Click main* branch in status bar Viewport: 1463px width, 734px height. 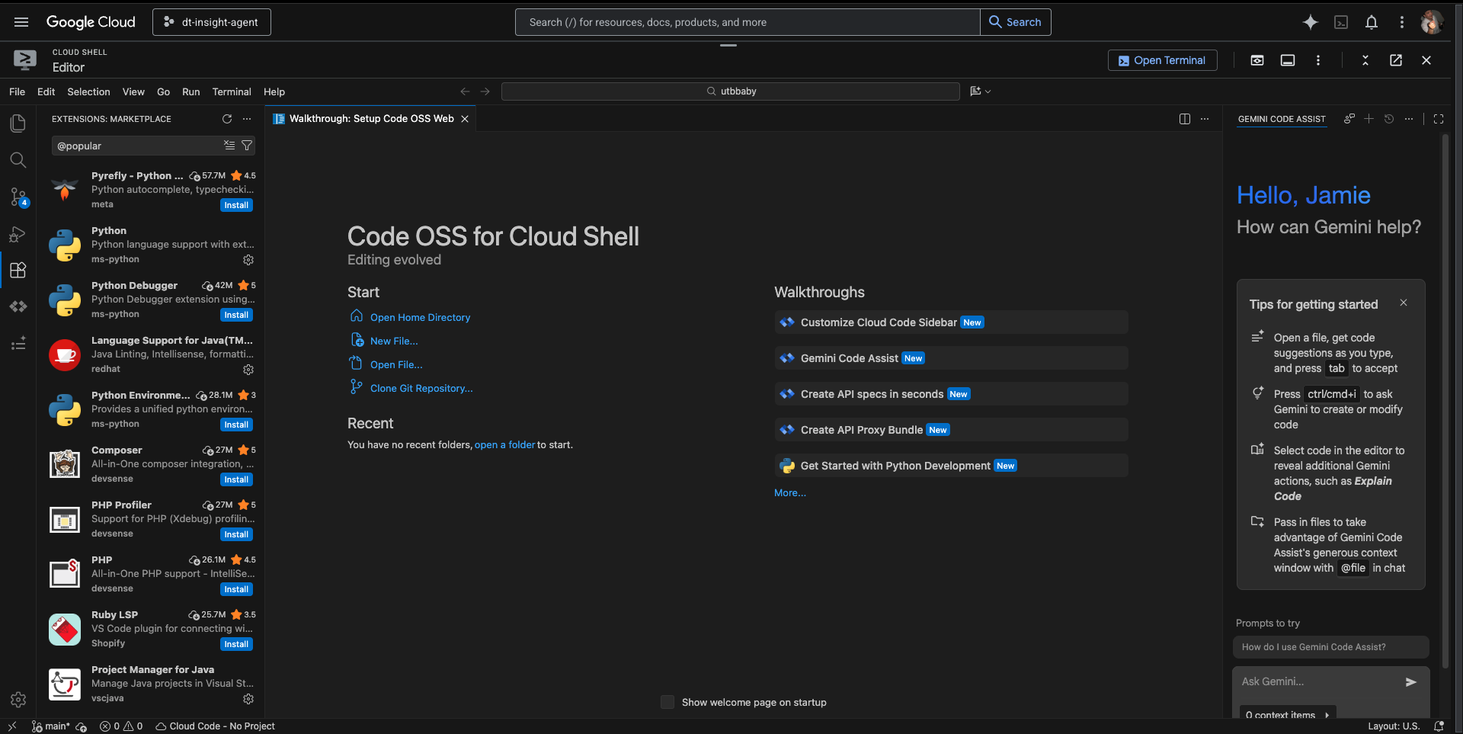click(x=51, y=726)
